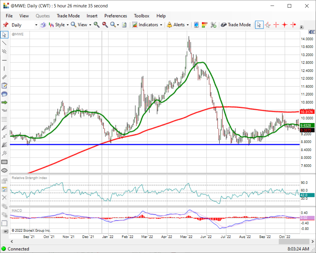316x253 pixels.
Task: Click the horizontal scrollbar thumb
Action: click(294, 241)
